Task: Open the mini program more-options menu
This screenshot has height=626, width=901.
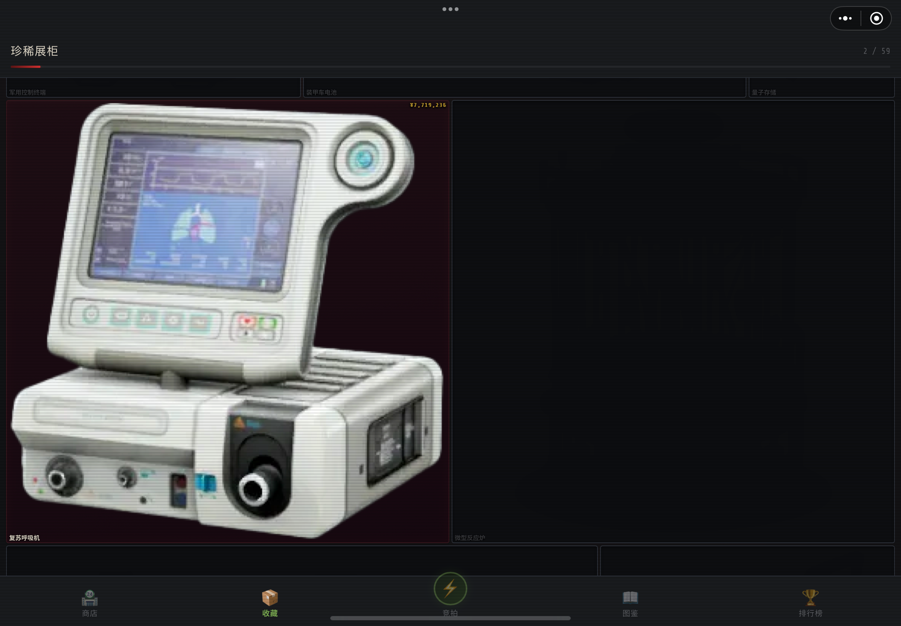Action: tap(845, 18)
